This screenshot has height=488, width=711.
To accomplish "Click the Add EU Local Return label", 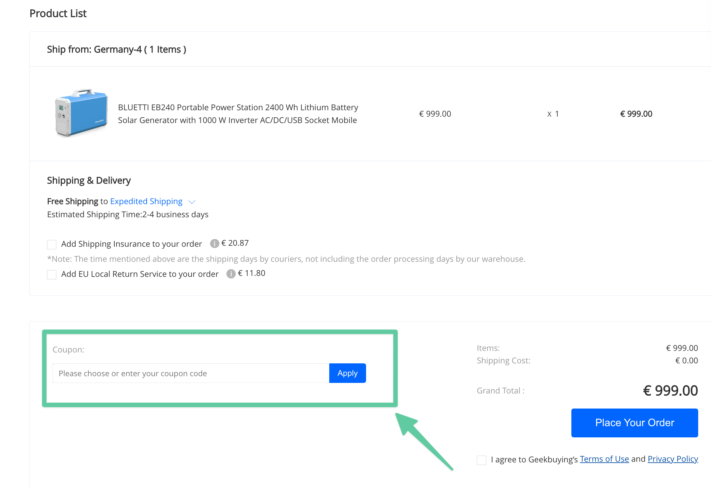I will [140, 274].
